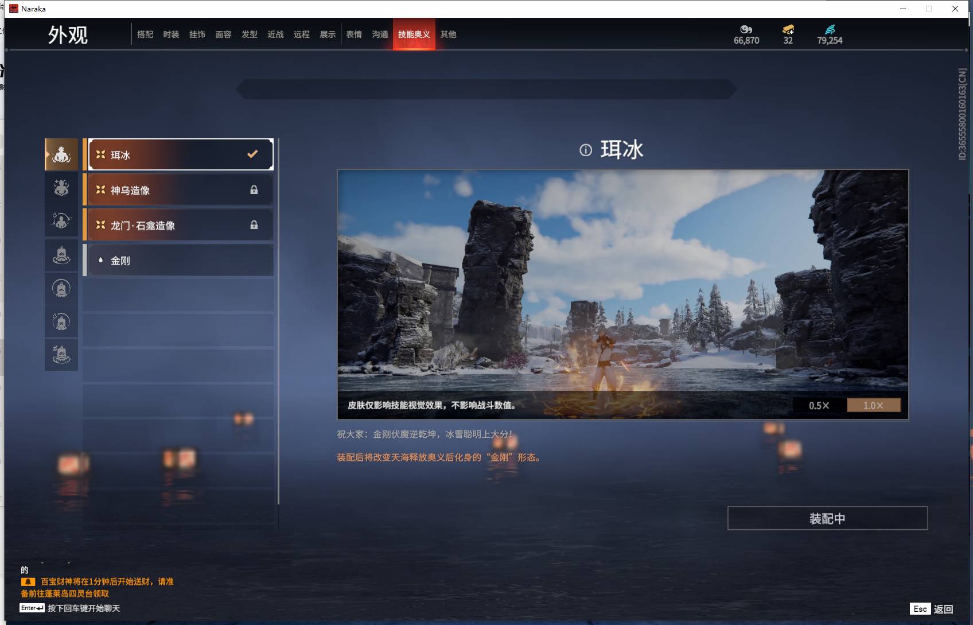Click lock icon on 神鸟造像 row
The height and width of the screenshot is (625, 973).
[254, 190]
